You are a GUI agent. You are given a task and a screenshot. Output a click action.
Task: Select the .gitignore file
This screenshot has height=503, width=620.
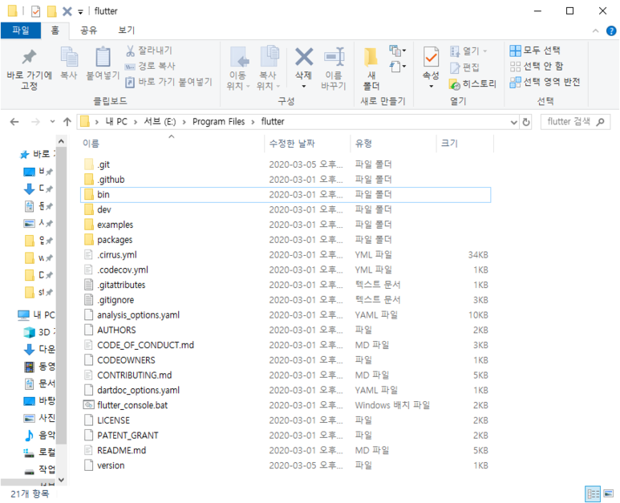click(286, 300)
